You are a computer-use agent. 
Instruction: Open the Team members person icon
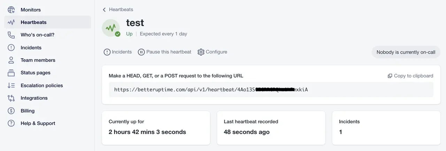11,60
